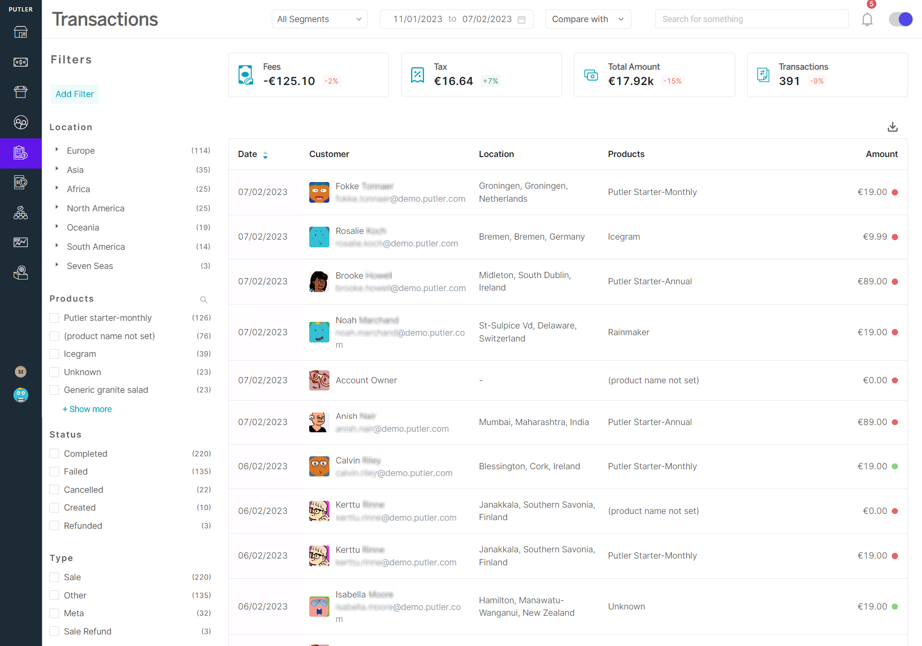
Task: Open the Audience group sidebar icon
Action: pyautogui.click(x=21, y=213)
